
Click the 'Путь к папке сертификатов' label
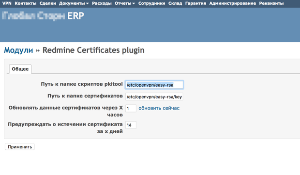(85, 96)
